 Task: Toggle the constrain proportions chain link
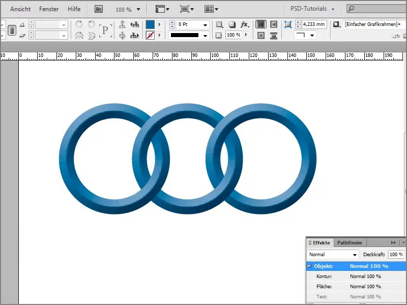tap(12, 30)
